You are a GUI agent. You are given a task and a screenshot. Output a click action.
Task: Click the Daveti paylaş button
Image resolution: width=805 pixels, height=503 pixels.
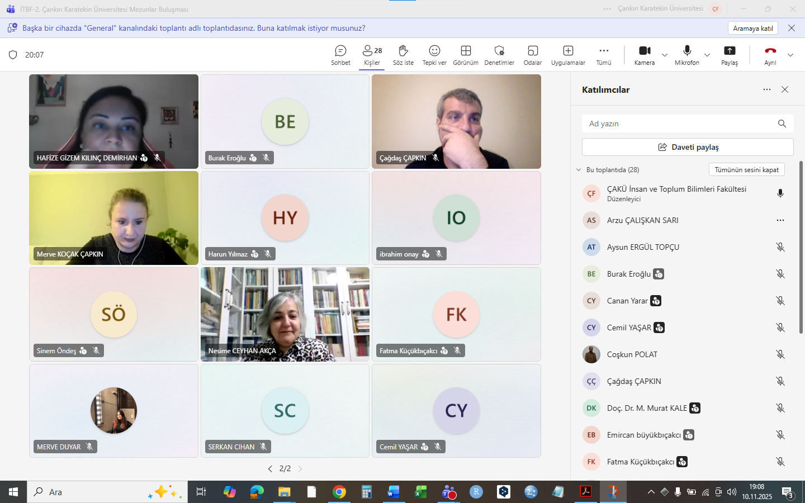click(688, 147)
